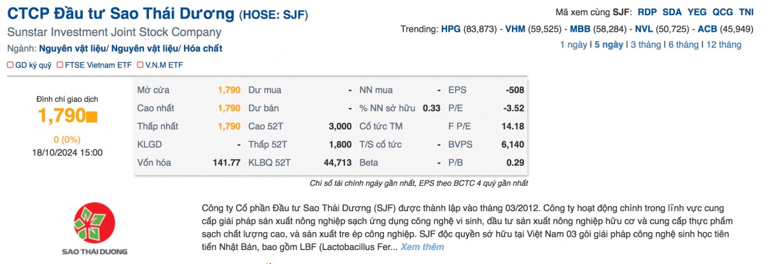The width and height of the screenshot is (764, 264).
Task: Click the orange square beside price 1,790
Action: 92,116
